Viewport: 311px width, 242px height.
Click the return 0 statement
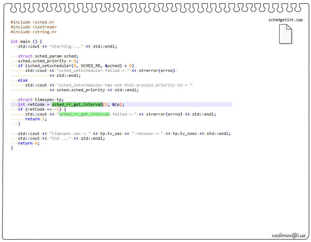coord(29,143)
